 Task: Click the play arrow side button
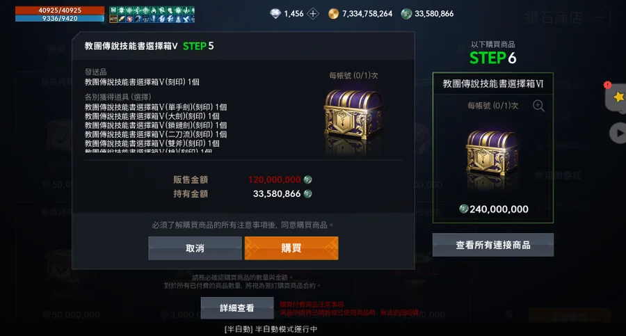618,133
